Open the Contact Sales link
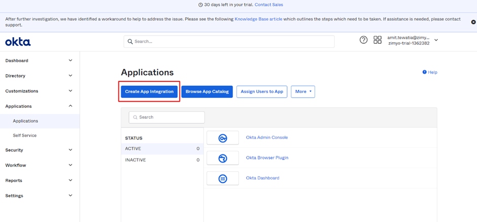The image size is (477, 222). click(269, 5)
